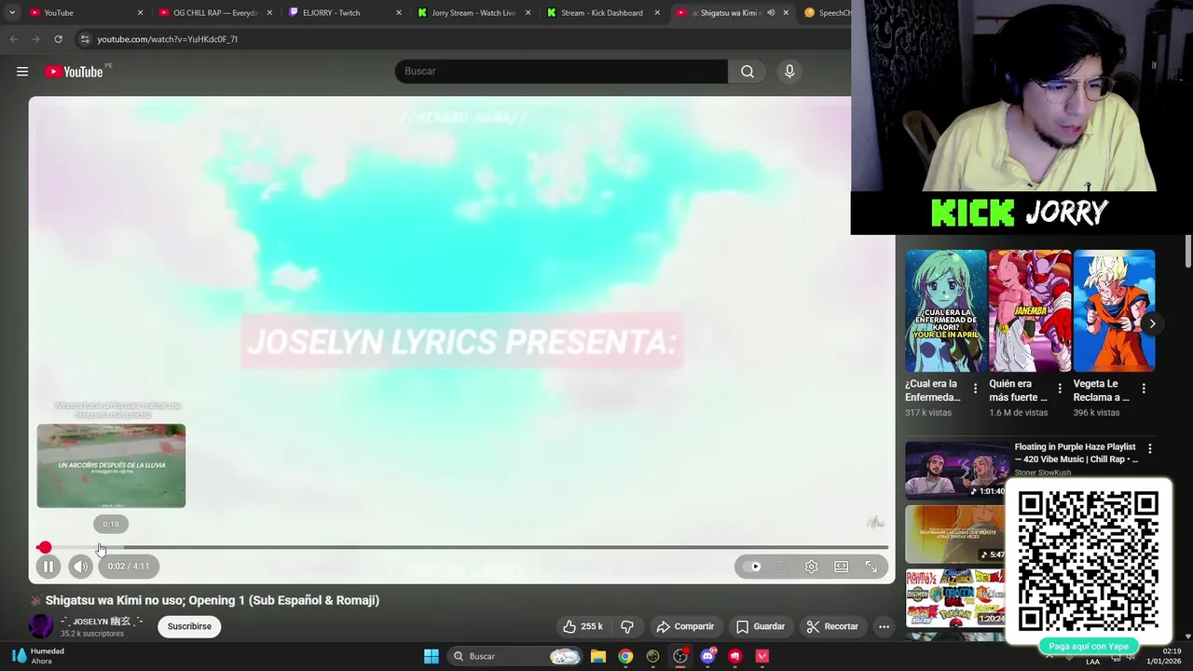Open the JOSELYN channel avatar
Screen dimensions: 1193x671
click(x=41, y=626)
